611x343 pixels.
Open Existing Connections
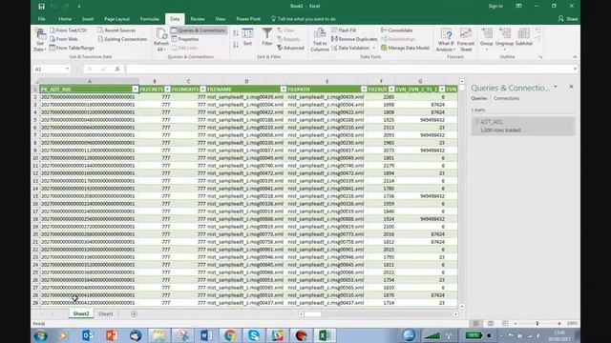pos(123,39)
